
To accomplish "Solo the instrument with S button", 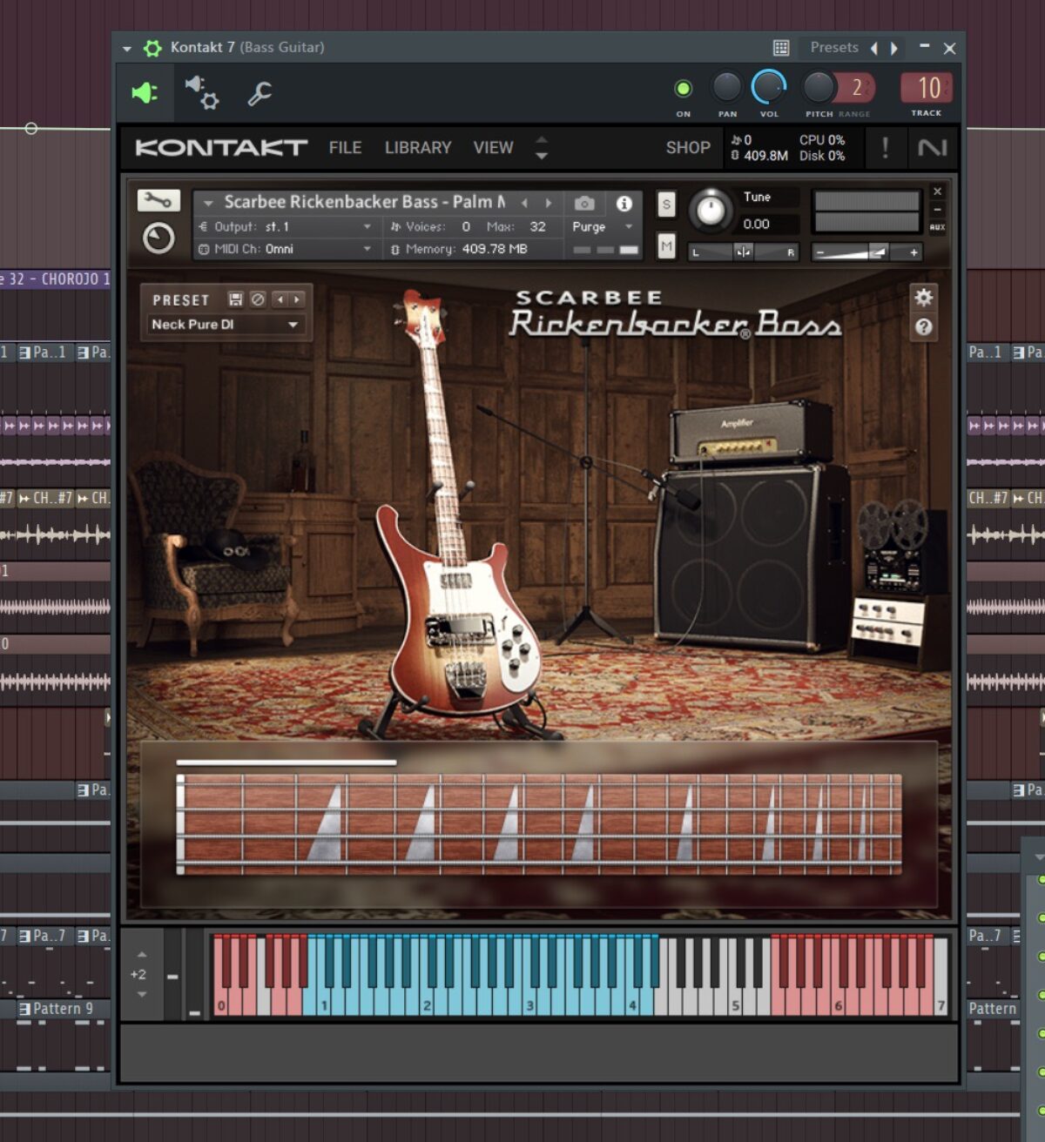I will [666, 205].
